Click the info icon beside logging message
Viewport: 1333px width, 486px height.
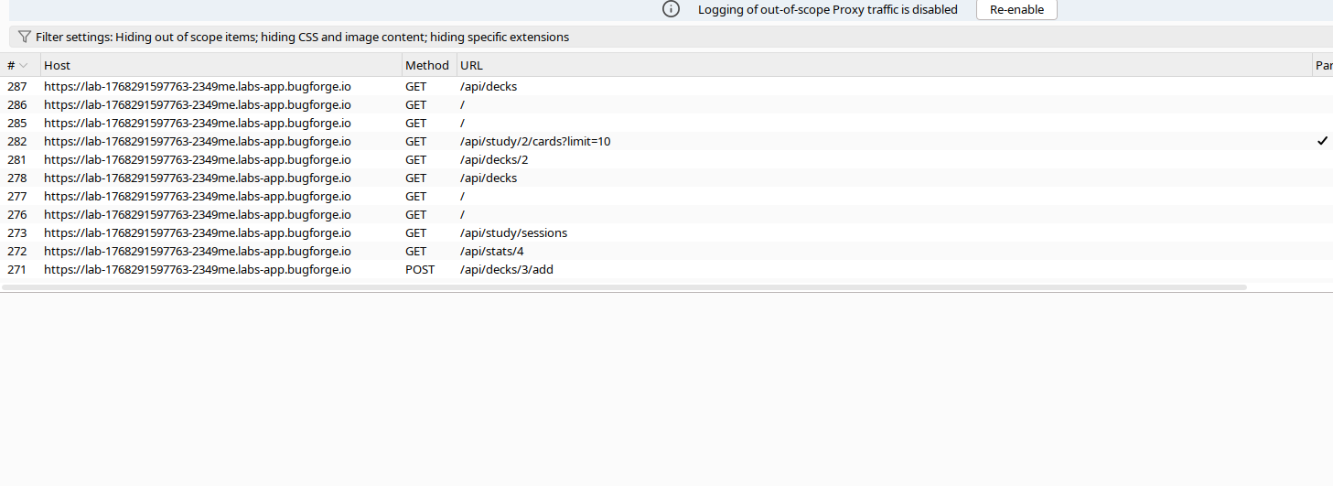coord(672,9)
